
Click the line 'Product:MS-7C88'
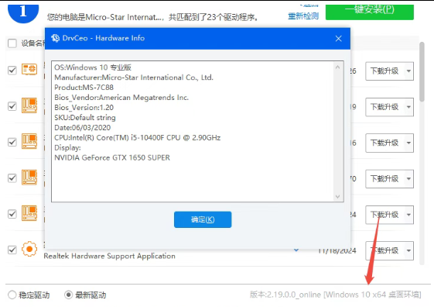(x=84, y=88)
